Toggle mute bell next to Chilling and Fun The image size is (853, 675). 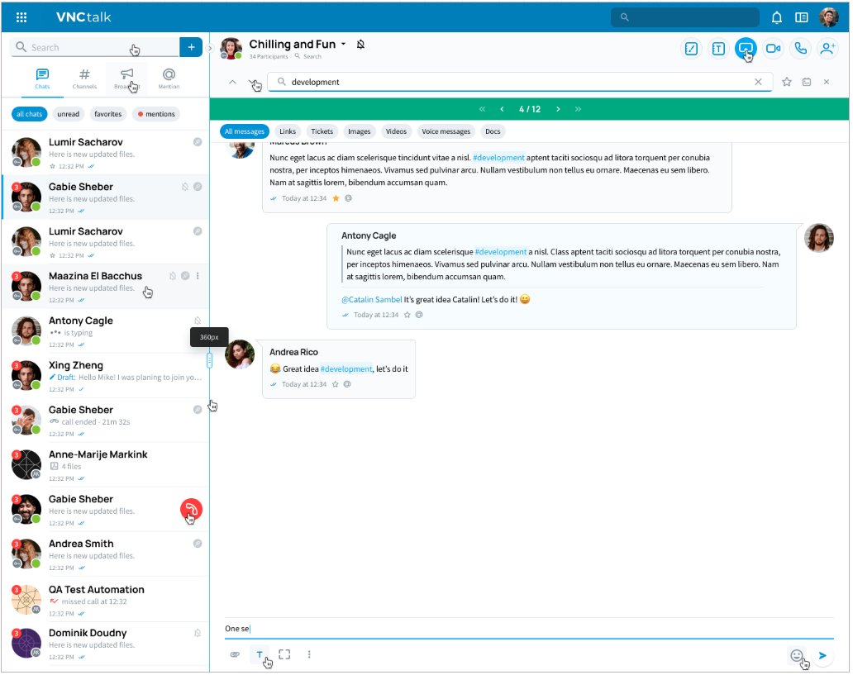pyautogui.click(x=360, y=45)
